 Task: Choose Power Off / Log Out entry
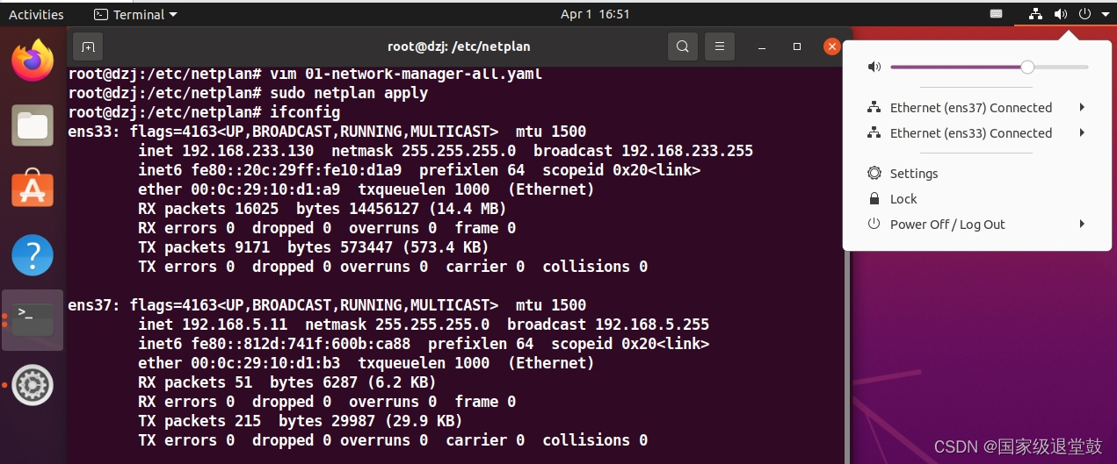976,225
